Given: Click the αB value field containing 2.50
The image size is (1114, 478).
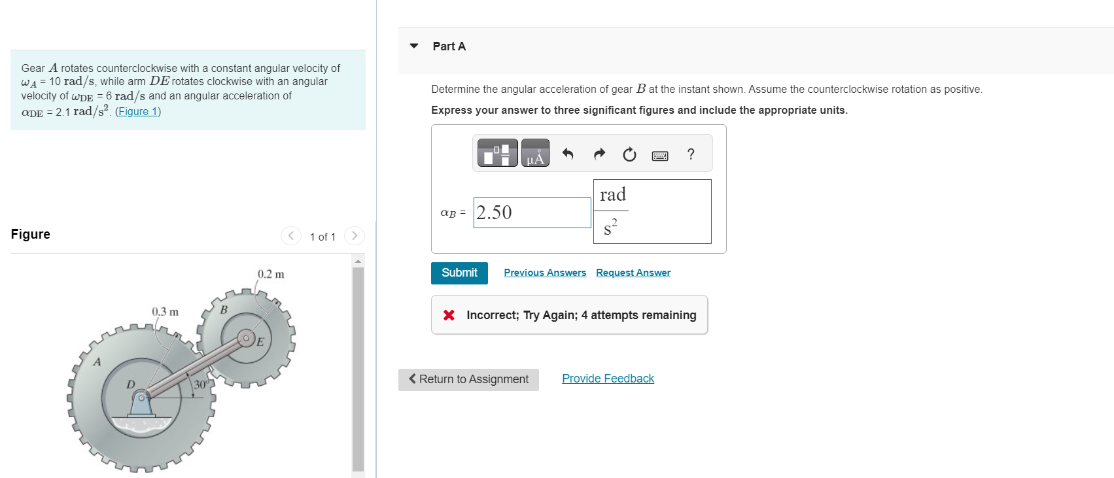Looking at the screenshot, I should (x=532, y=213).
